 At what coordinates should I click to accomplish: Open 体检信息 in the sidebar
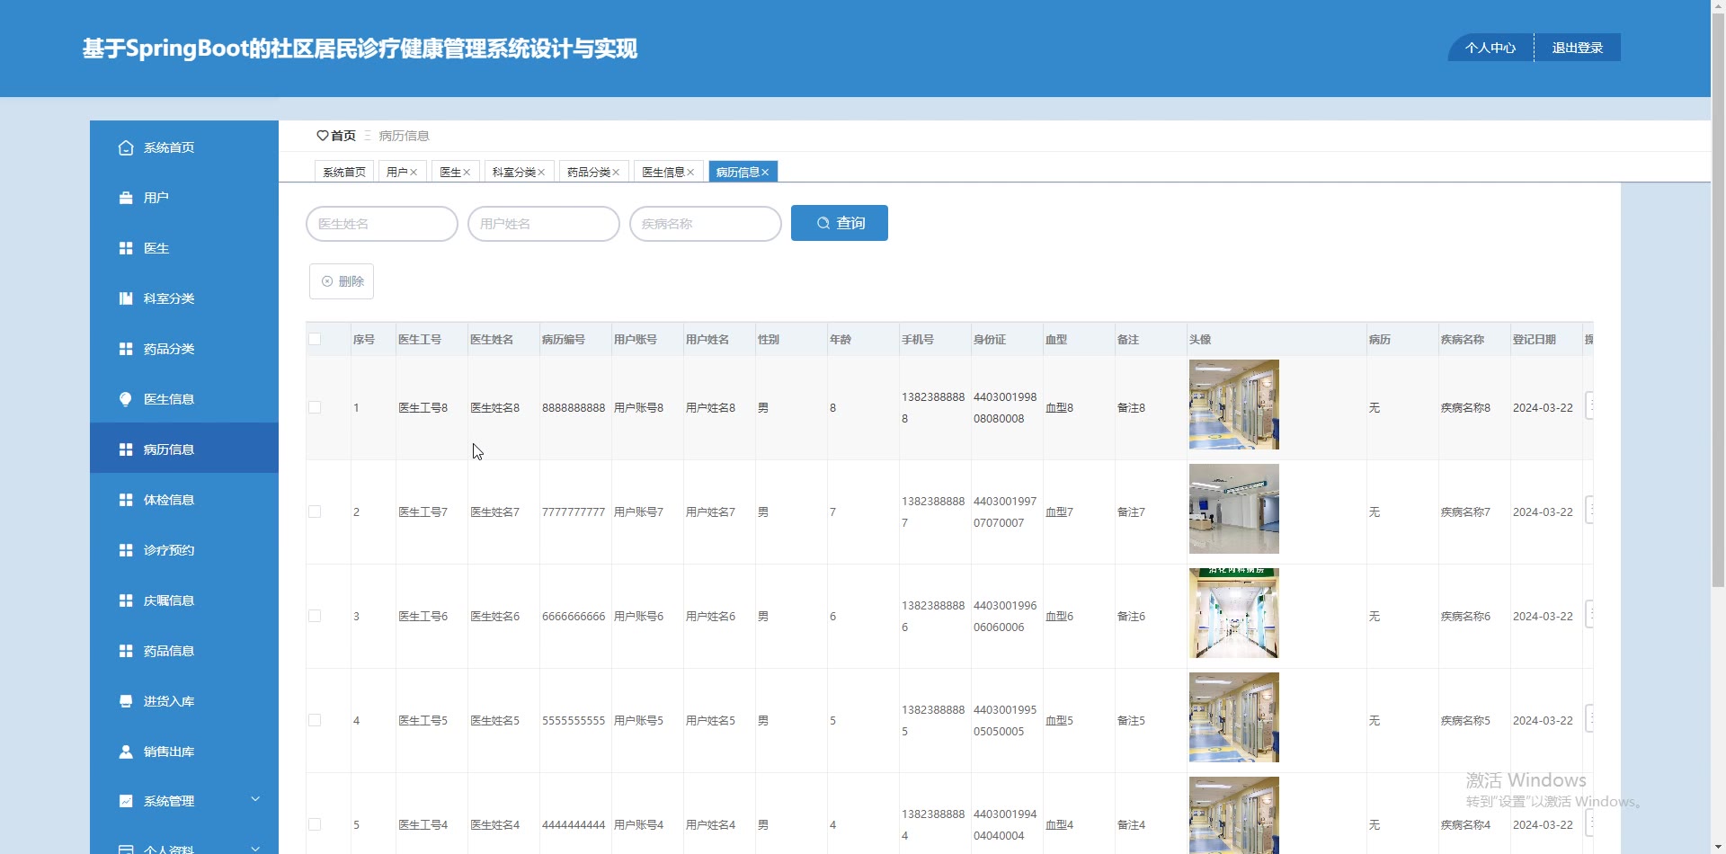184,500
